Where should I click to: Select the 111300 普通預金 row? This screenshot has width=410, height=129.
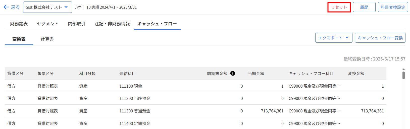click(195, 111)
